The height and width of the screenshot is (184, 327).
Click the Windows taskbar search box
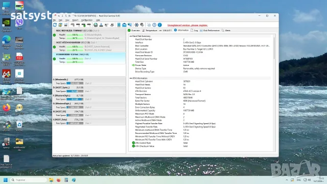pos(29,180)
